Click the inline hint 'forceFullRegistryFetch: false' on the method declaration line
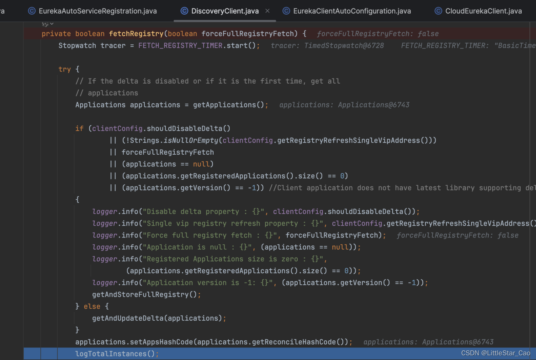Image resolution: width=536 pixels, height=360 pixels. click(x=378, y=34)
